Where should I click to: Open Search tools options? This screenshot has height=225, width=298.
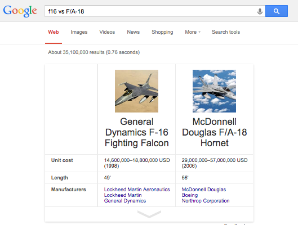tap(226, 32)
